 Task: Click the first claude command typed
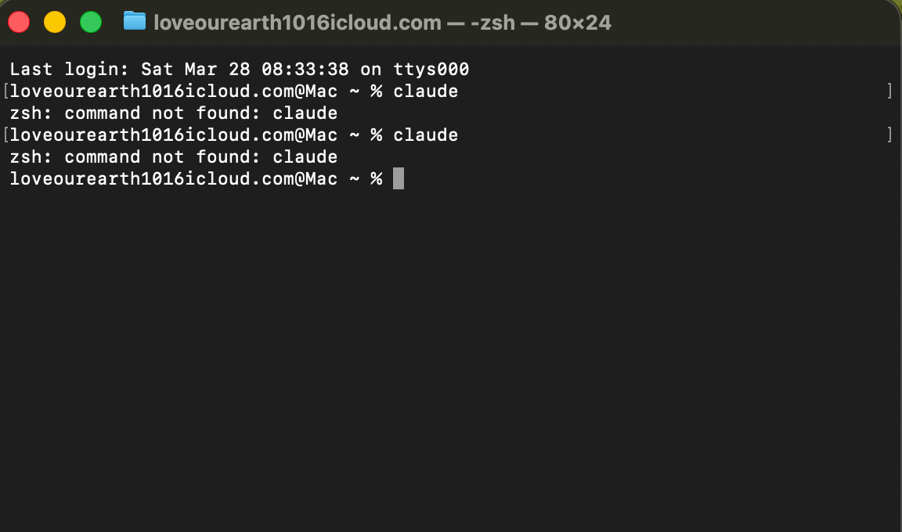pyautogui.click(x=425, y=92)
